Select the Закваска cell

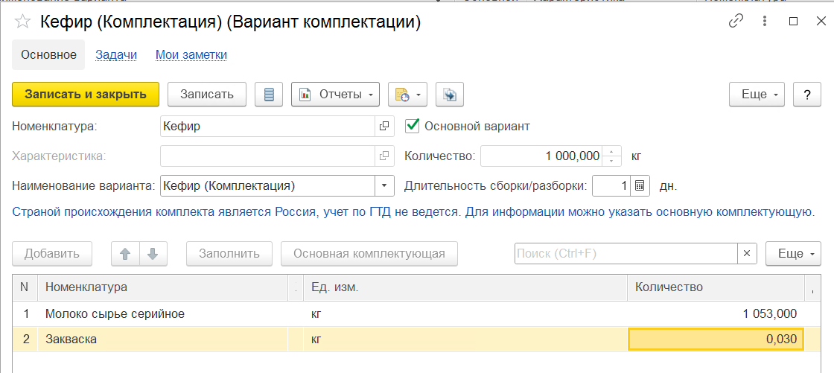point(162,339)
